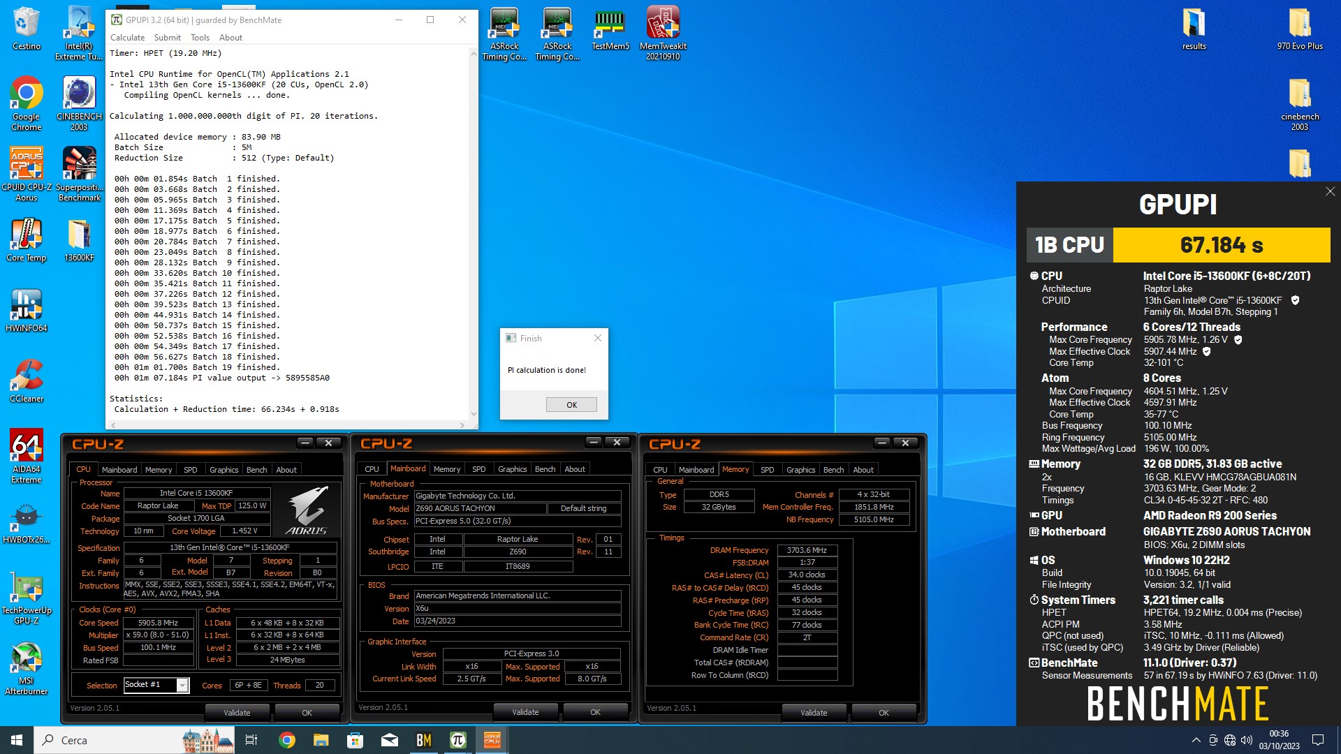Image resolution: width=1341 pixels, height=754 pixels.
Task: Open Microsoft Store from taskbar
Action: 355,740
